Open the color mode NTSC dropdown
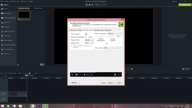 pyautogui.click(x=112, y=48)
